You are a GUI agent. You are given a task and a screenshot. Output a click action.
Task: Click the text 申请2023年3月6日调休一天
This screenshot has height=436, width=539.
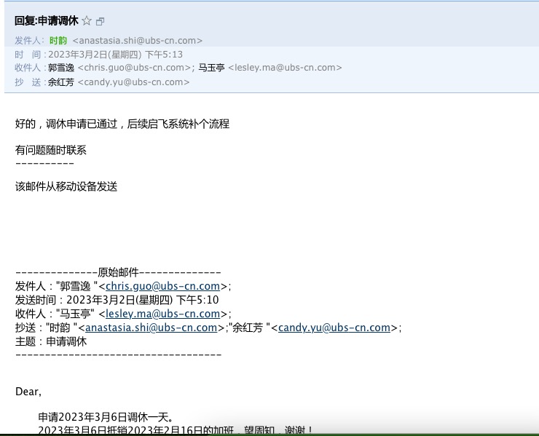(x=106, y=417)
